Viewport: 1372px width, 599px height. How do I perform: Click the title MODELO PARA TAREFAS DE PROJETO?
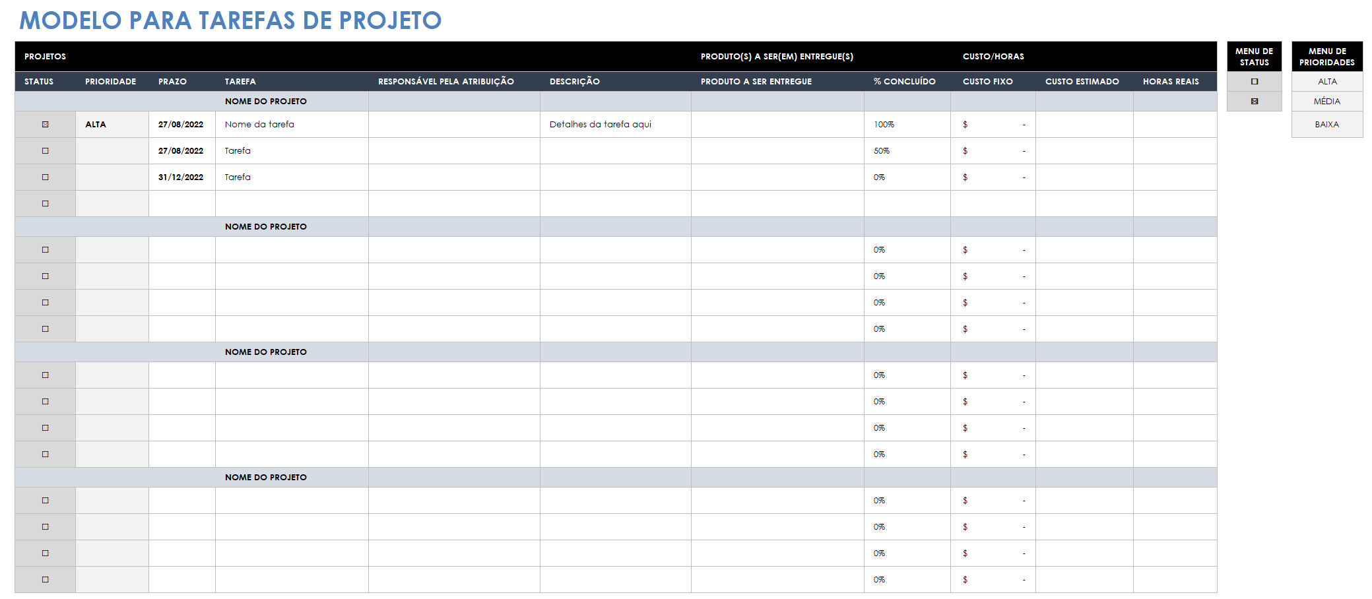[x=230, y=20]
